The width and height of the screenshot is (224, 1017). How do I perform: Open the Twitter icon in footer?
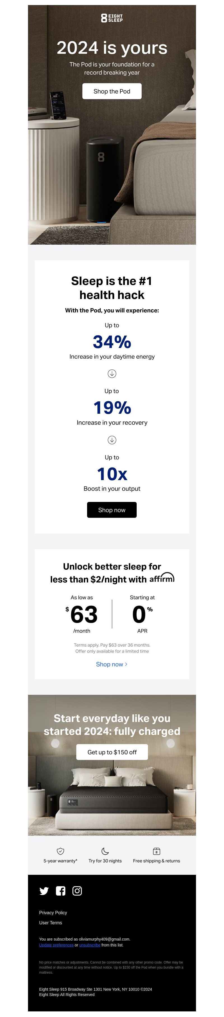(x=44, y=891)
